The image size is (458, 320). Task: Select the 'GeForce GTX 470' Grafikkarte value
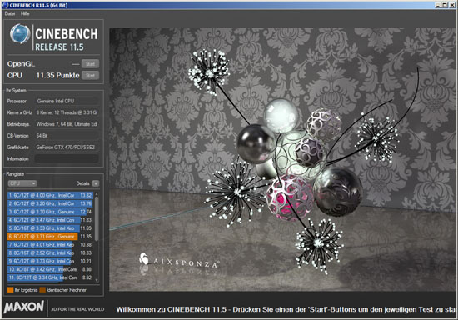pyautogui.click(x=67, y=147)
